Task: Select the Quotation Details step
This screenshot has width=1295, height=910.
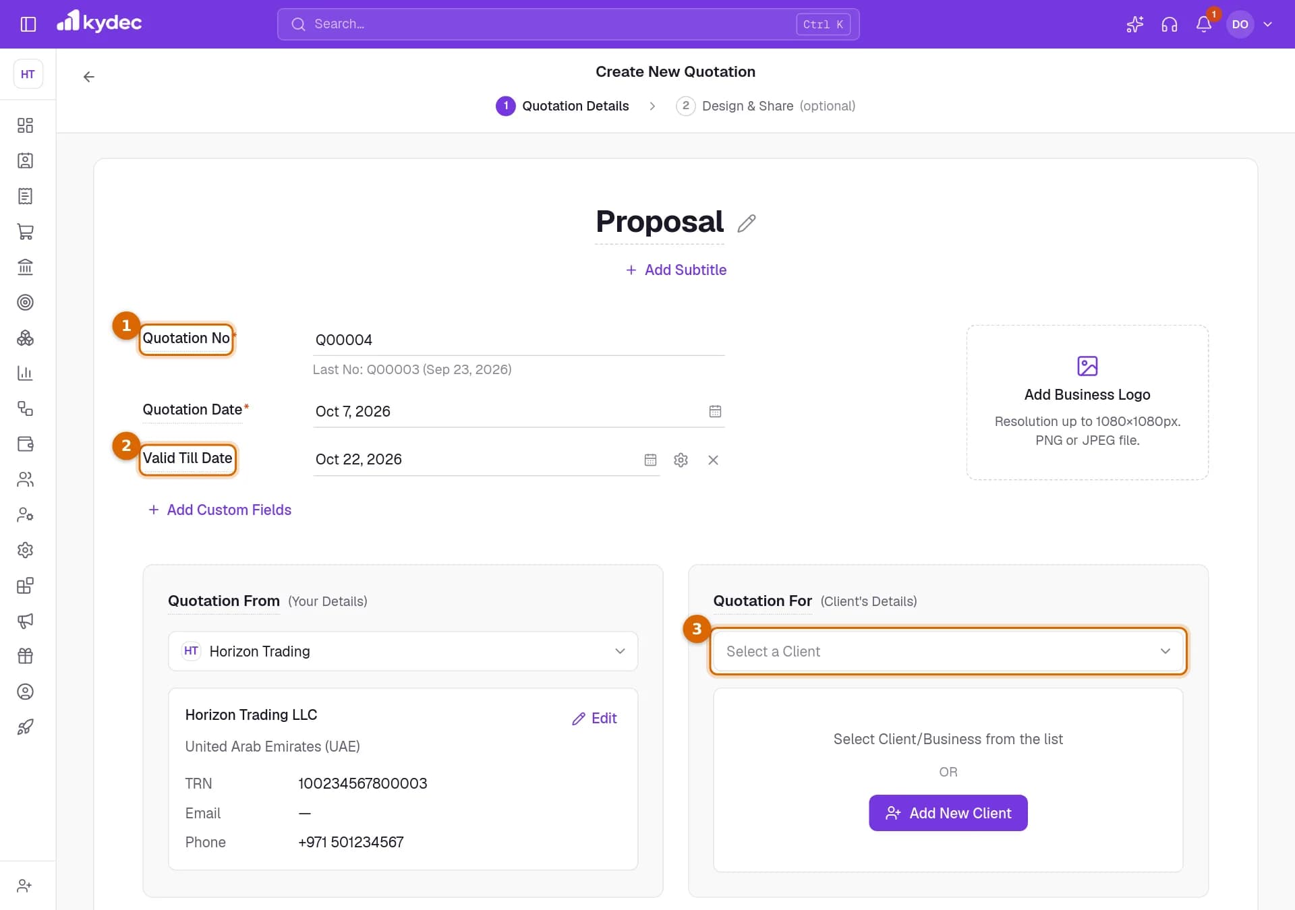Action: 563,106
